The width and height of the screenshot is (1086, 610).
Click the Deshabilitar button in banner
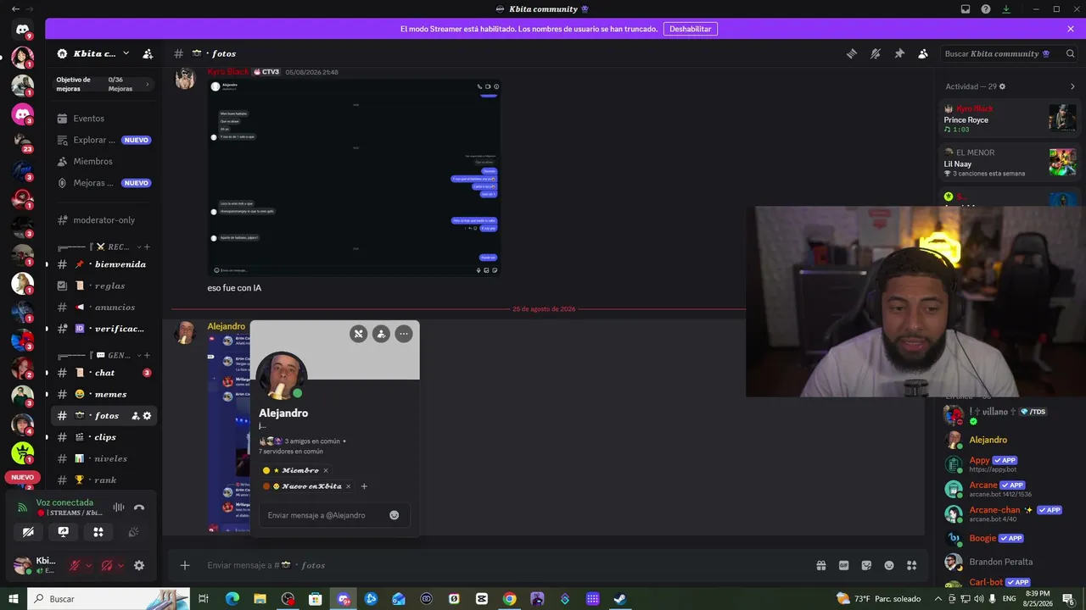690,29
